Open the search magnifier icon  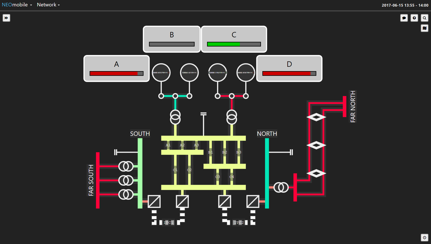425,18
